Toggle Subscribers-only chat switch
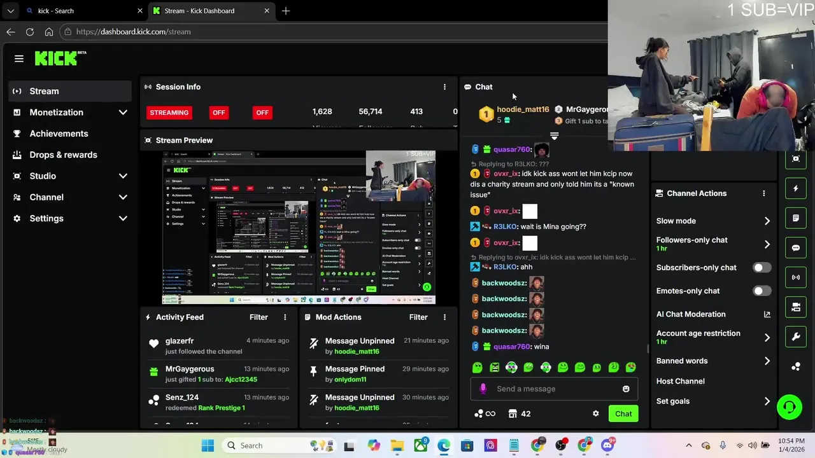815x458 pixels. tap(762, 268)
